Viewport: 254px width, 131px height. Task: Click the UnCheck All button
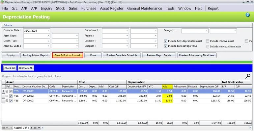26,68
